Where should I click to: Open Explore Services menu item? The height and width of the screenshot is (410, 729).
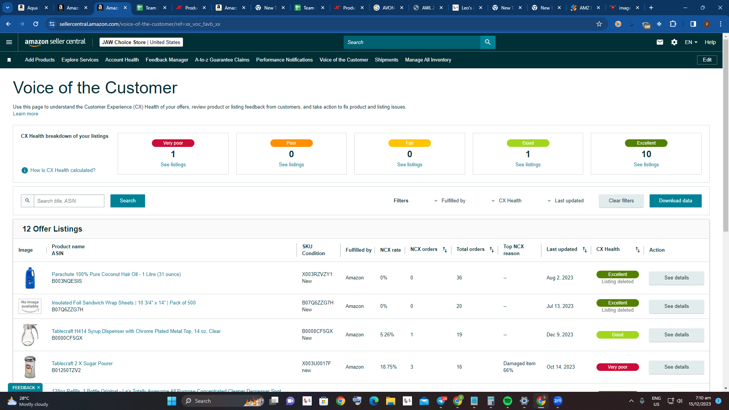80,60
